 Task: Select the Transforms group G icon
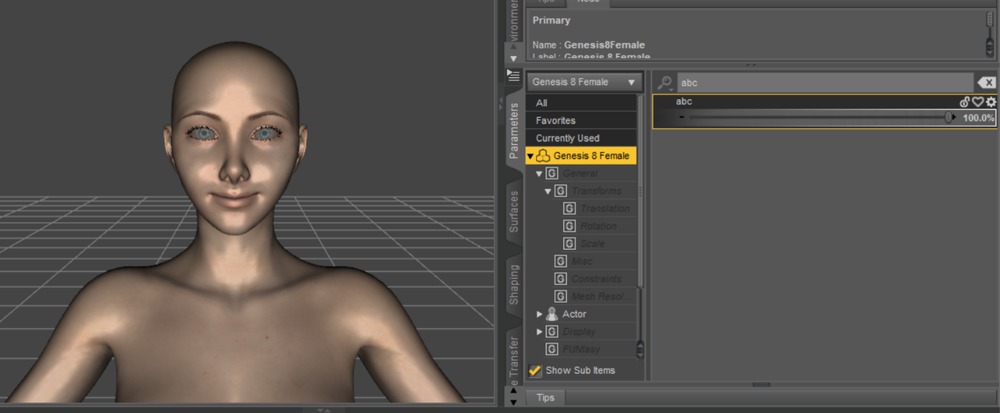click(560, 191)
